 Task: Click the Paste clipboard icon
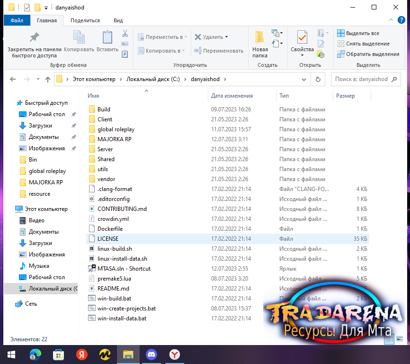tap(107, 37)
